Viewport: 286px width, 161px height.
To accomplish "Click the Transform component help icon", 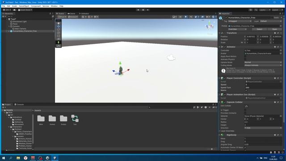I will [x=275, y=33].
